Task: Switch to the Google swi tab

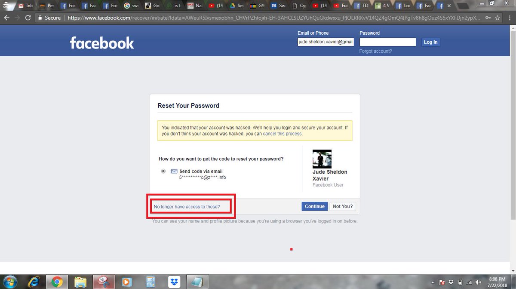Action: tap(131, 6)
